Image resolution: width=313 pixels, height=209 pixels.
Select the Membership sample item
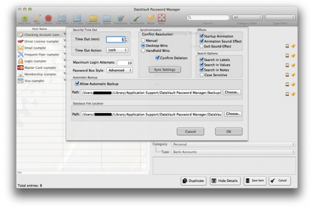tap(40, 74)
